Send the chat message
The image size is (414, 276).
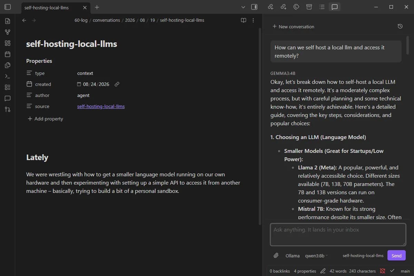click(396, 256)
